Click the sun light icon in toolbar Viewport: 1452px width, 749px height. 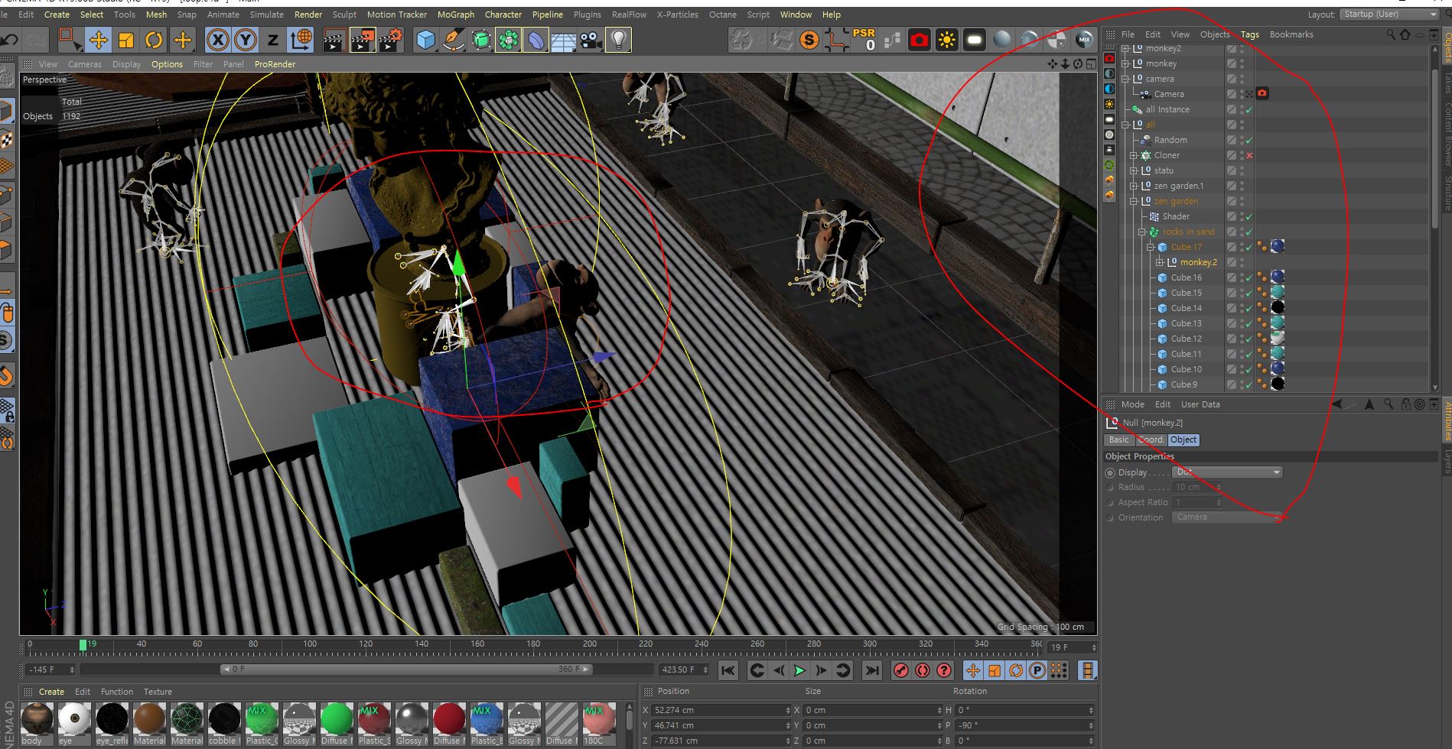click(947, 40)
